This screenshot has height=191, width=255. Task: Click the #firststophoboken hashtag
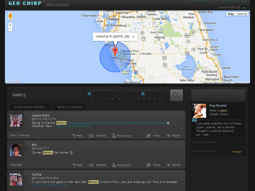(x=152, y=123)
